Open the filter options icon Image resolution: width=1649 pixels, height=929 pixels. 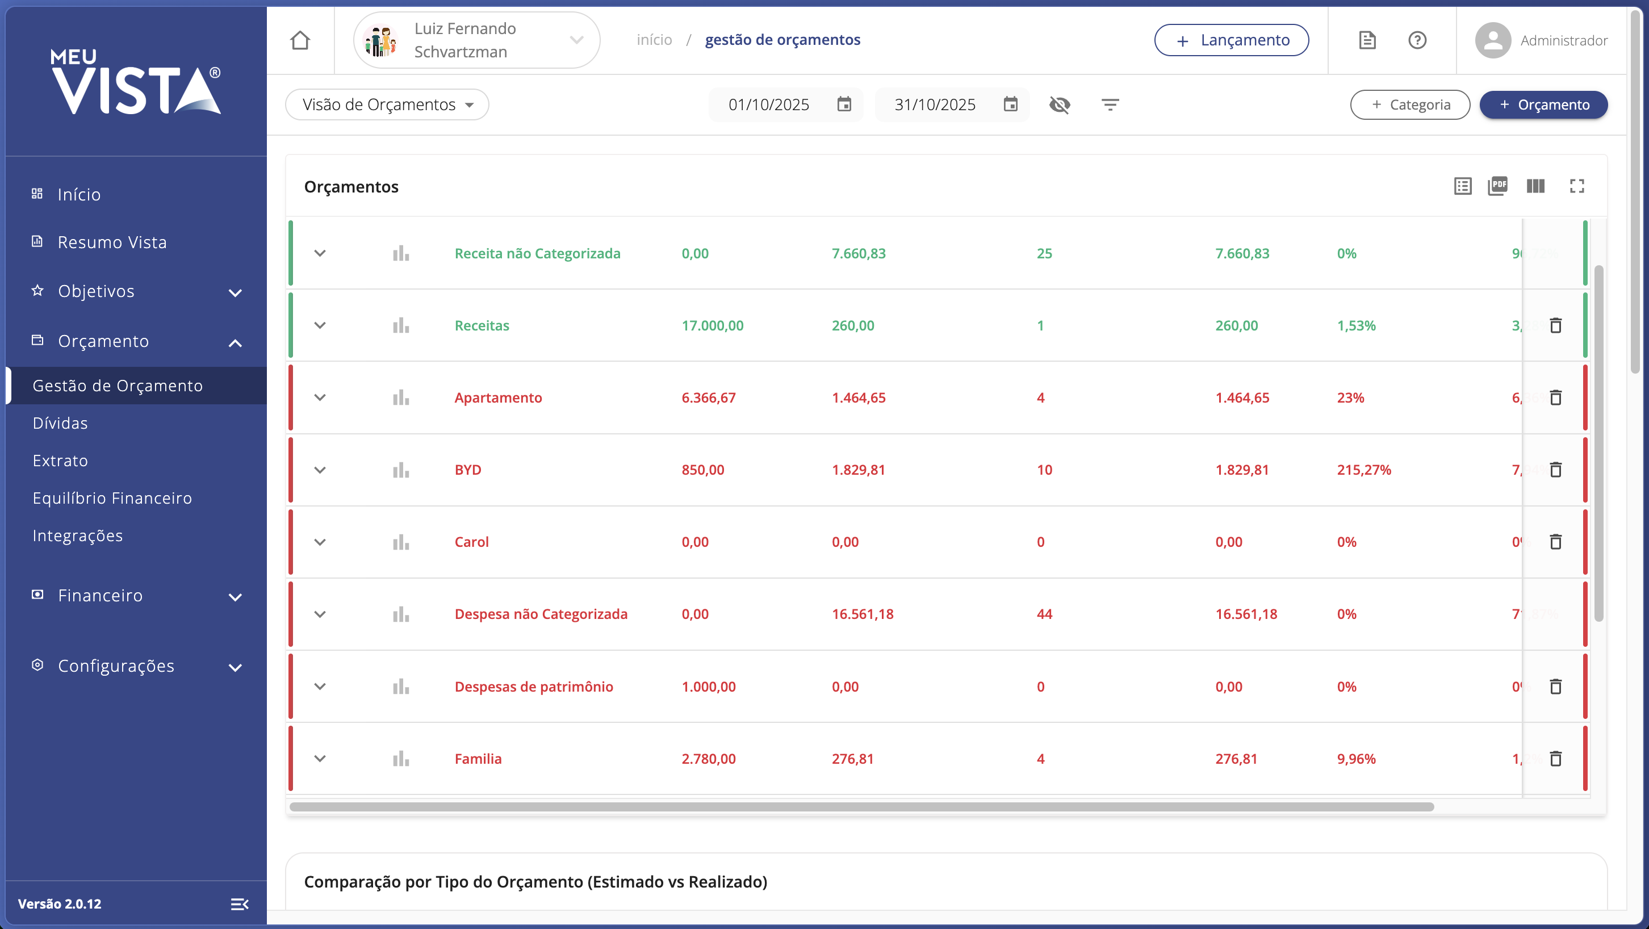click(x=1110, y=104)
